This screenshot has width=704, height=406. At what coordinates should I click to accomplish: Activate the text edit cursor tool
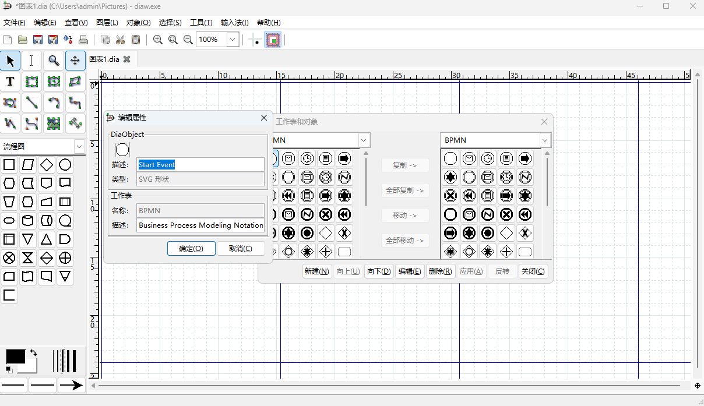[x=31, y=61]
